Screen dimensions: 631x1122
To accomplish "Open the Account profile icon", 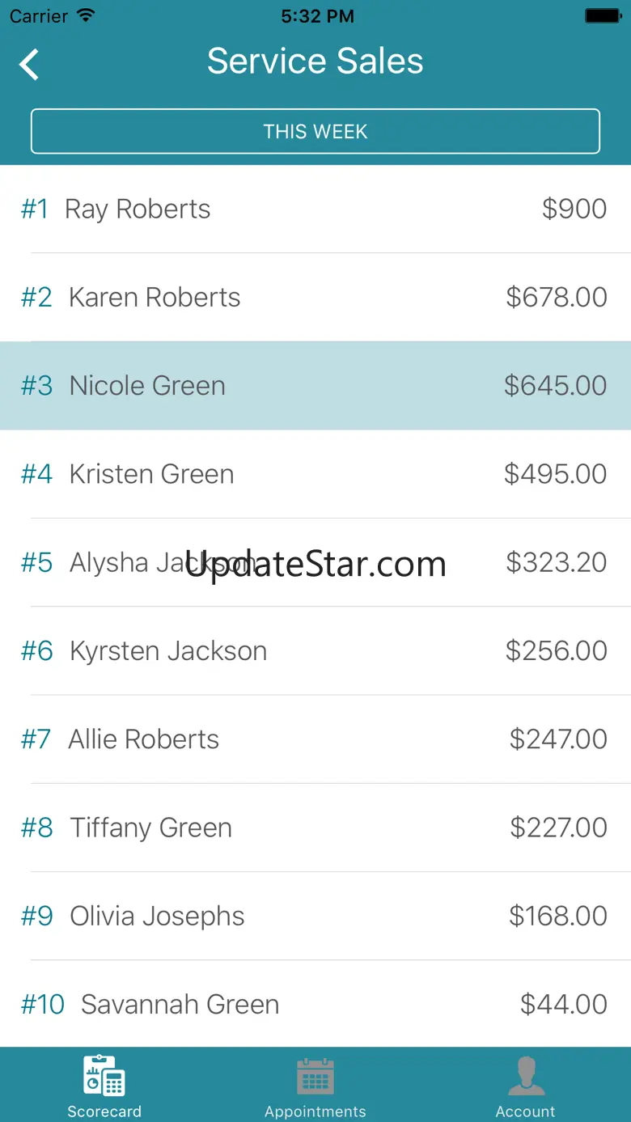I will [526, 1075].
